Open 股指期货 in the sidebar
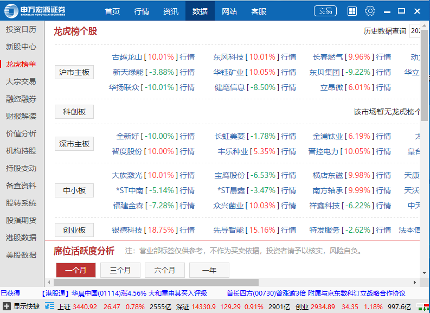 [x=21, y=220]
